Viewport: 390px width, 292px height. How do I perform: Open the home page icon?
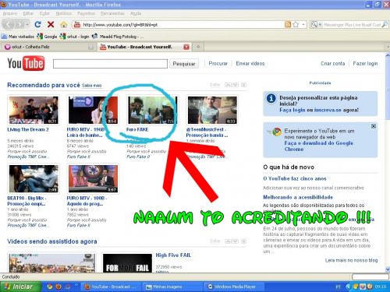64,24
